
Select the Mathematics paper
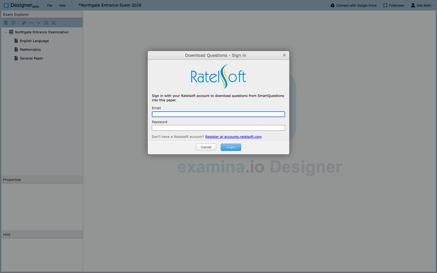(x=30, y=50)
